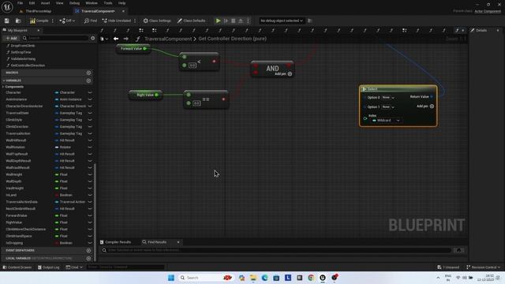505x284 pixels.
Task: Toggle visibility of ForwardValue variable
Action: (90, 215)
